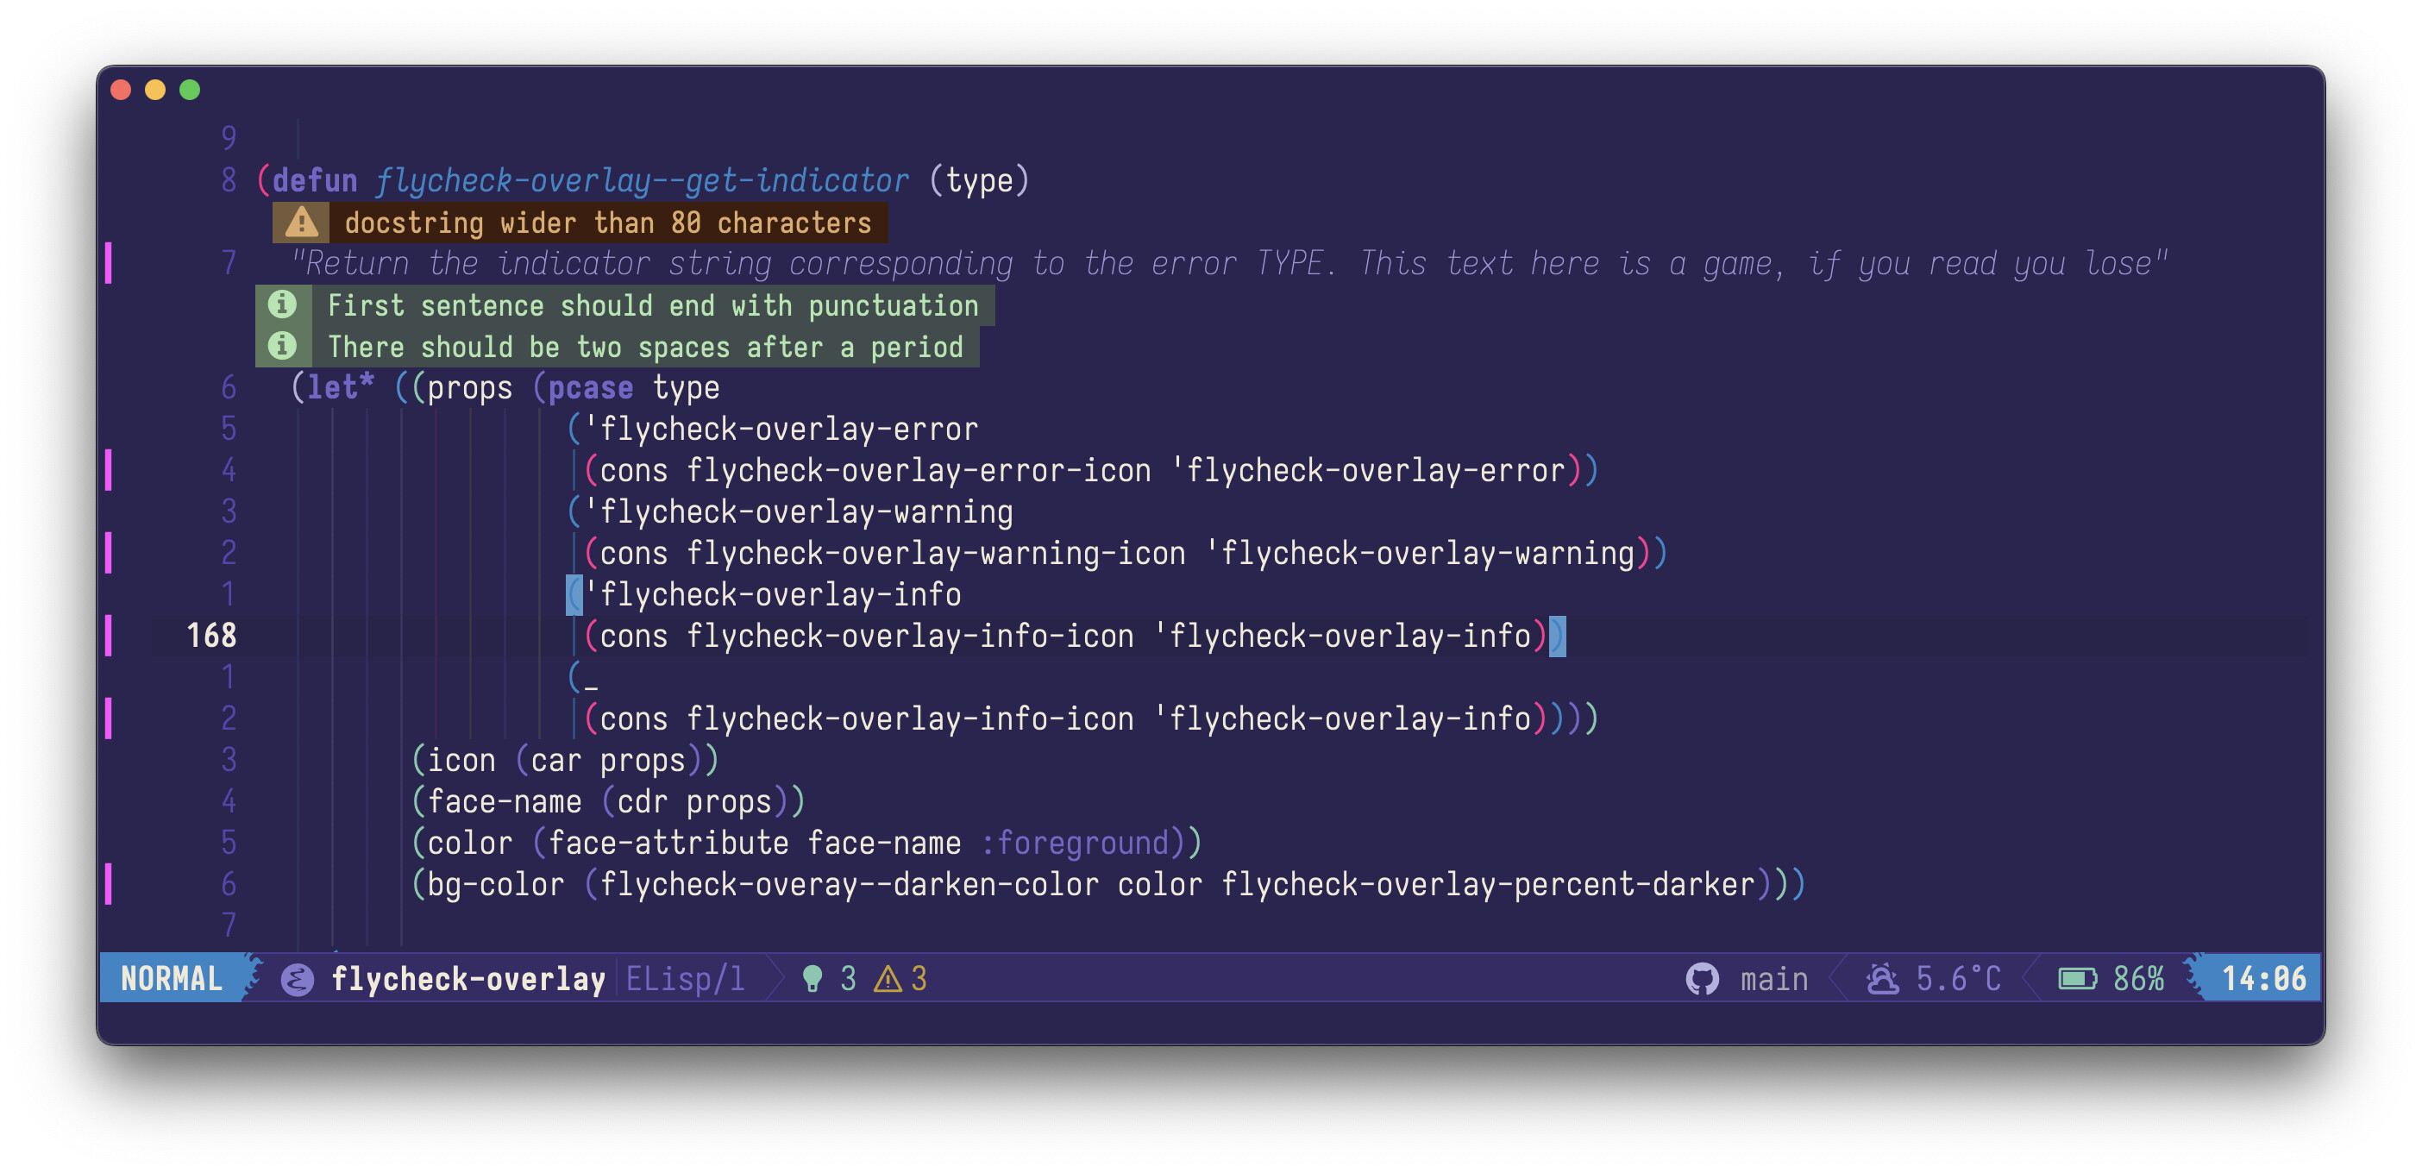This screenshot has width=2422, height=1173.
Task: Click flycheck-overlay-percent-darker variable
Action: click(x=1489, y=884)
